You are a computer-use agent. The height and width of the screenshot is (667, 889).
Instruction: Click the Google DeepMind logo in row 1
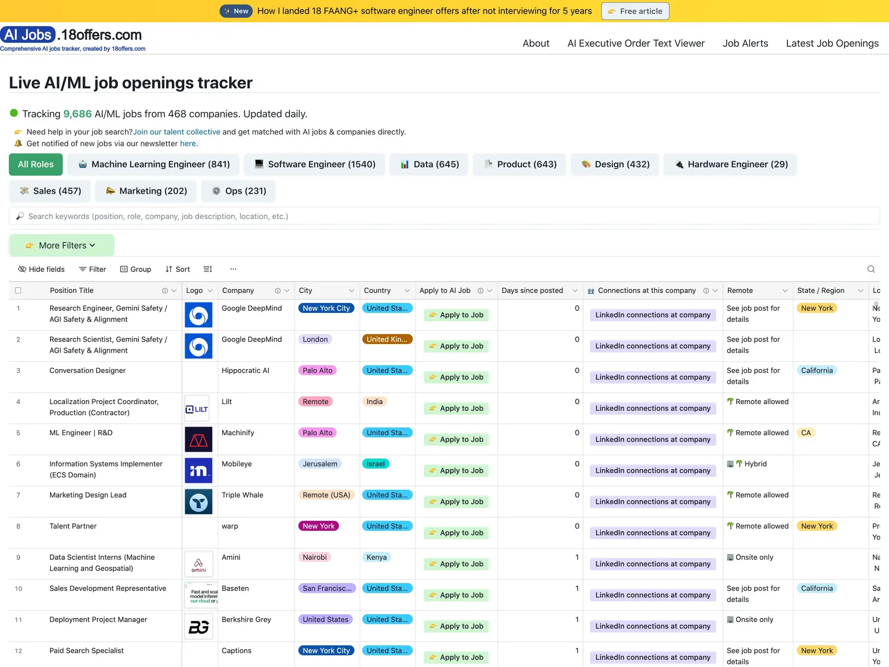coord(198,315)
